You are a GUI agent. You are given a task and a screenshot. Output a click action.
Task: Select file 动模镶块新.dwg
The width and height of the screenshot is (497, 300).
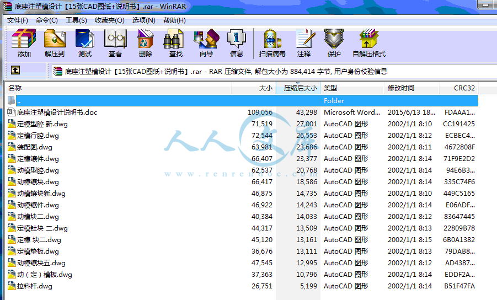coord(41,194)
